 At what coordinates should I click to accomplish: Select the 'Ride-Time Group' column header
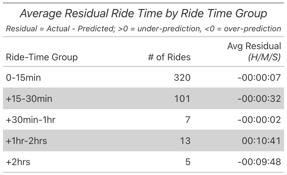pyautogui.click(x=42, y=57)
